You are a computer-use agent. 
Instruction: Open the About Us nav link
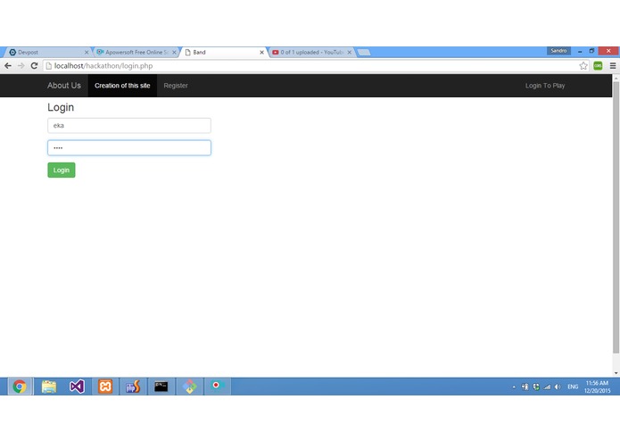click(64, 86)
